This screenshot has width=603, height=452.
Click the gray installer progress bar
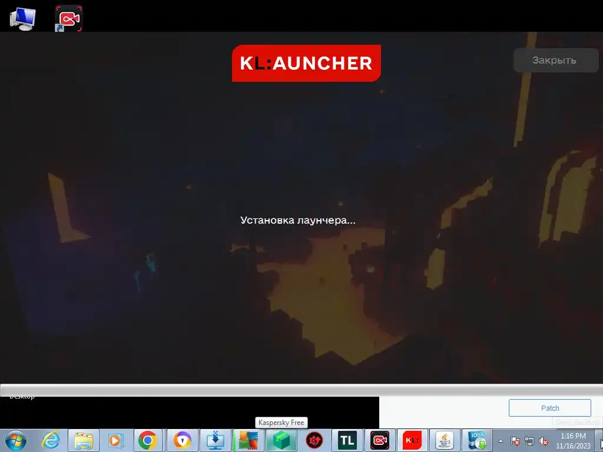[x=301, y=390]
